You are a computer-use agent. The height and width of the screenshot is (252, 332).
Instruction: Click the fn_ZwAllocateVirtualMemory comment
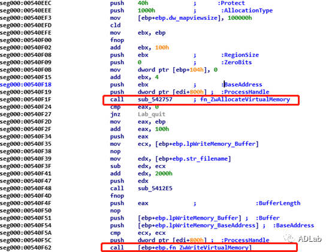point(245,100)
